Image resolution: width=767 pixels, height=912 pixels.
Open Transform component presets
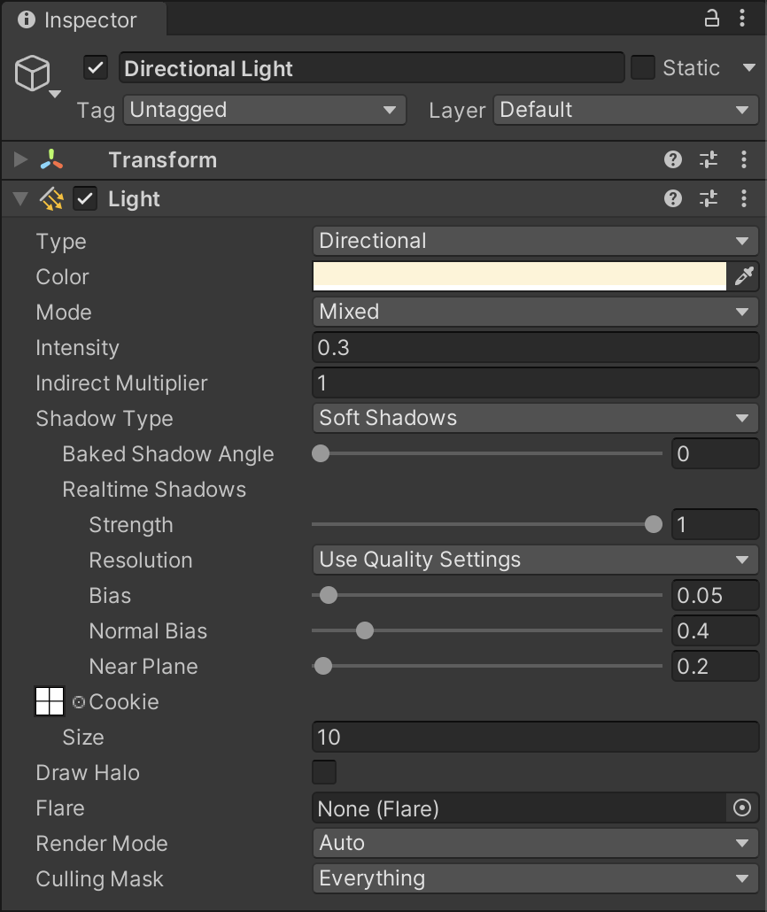pos(709,160)
